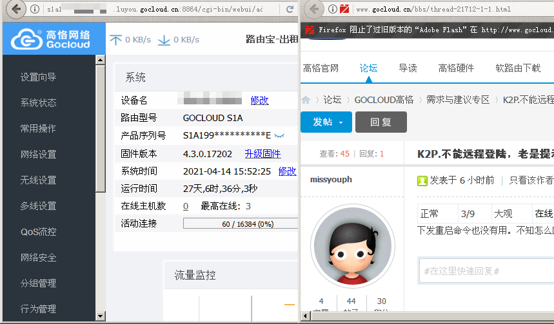Click the sidebar scrollbar down arrow
This screenshot has height=324, width=554.
pos(101,316)
